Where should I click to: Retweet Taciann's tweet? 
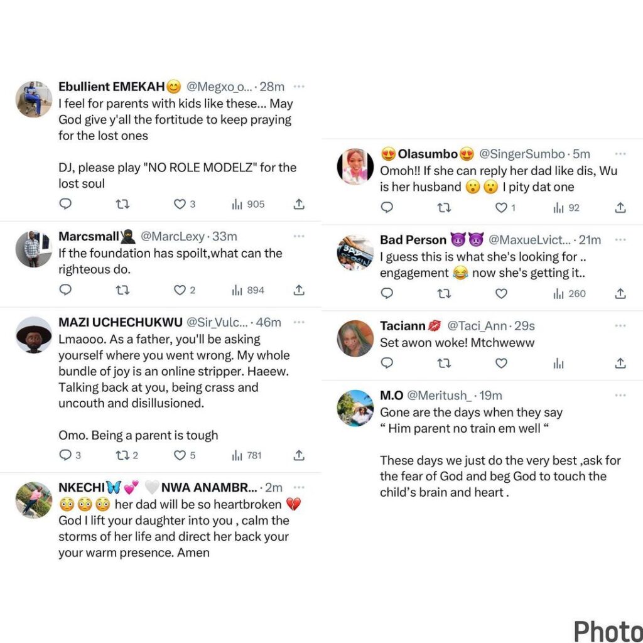coord(444,363)
